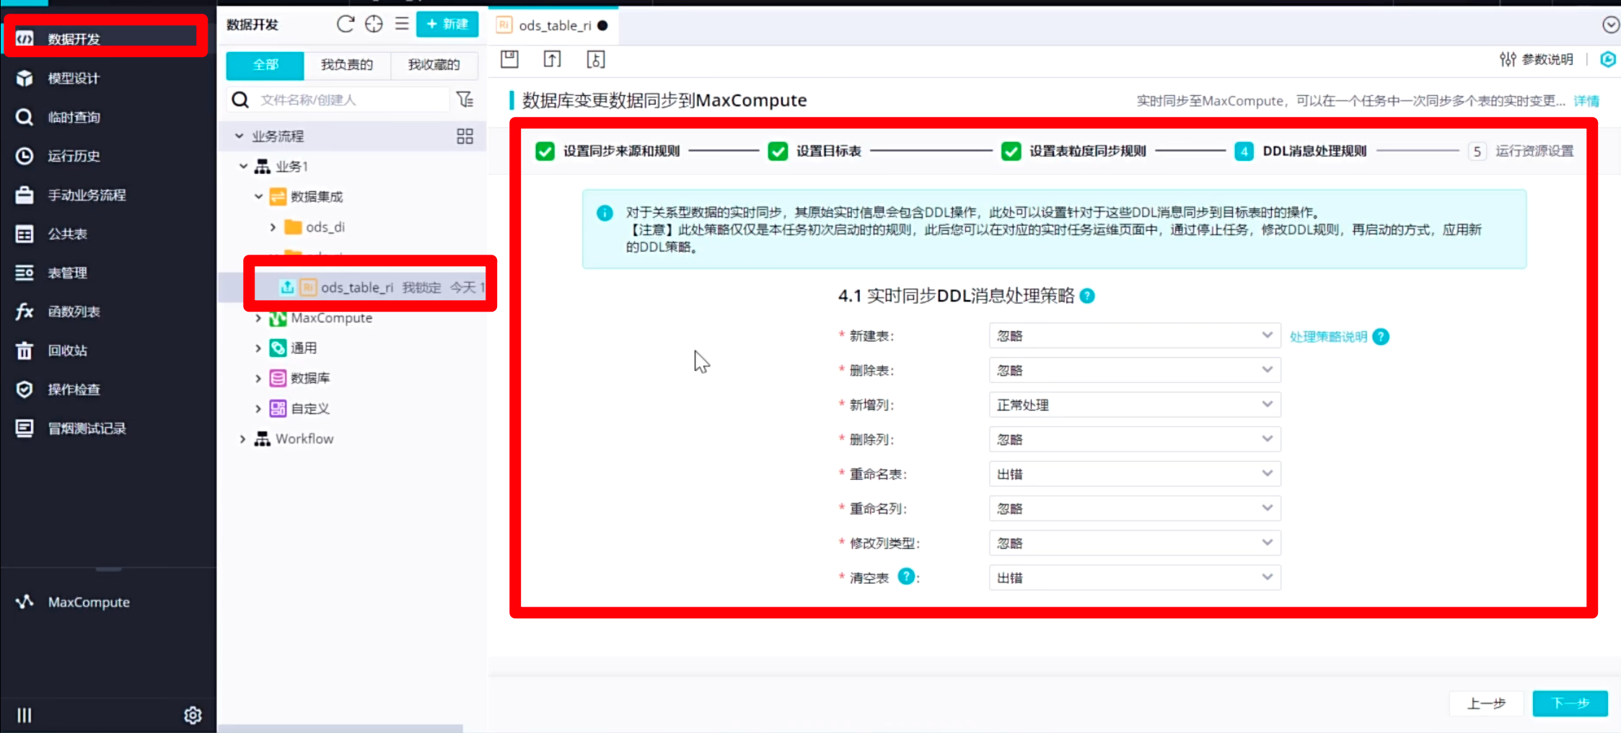Open the 详情 link
This screenshot has width=1621, height=733.
1586,101
